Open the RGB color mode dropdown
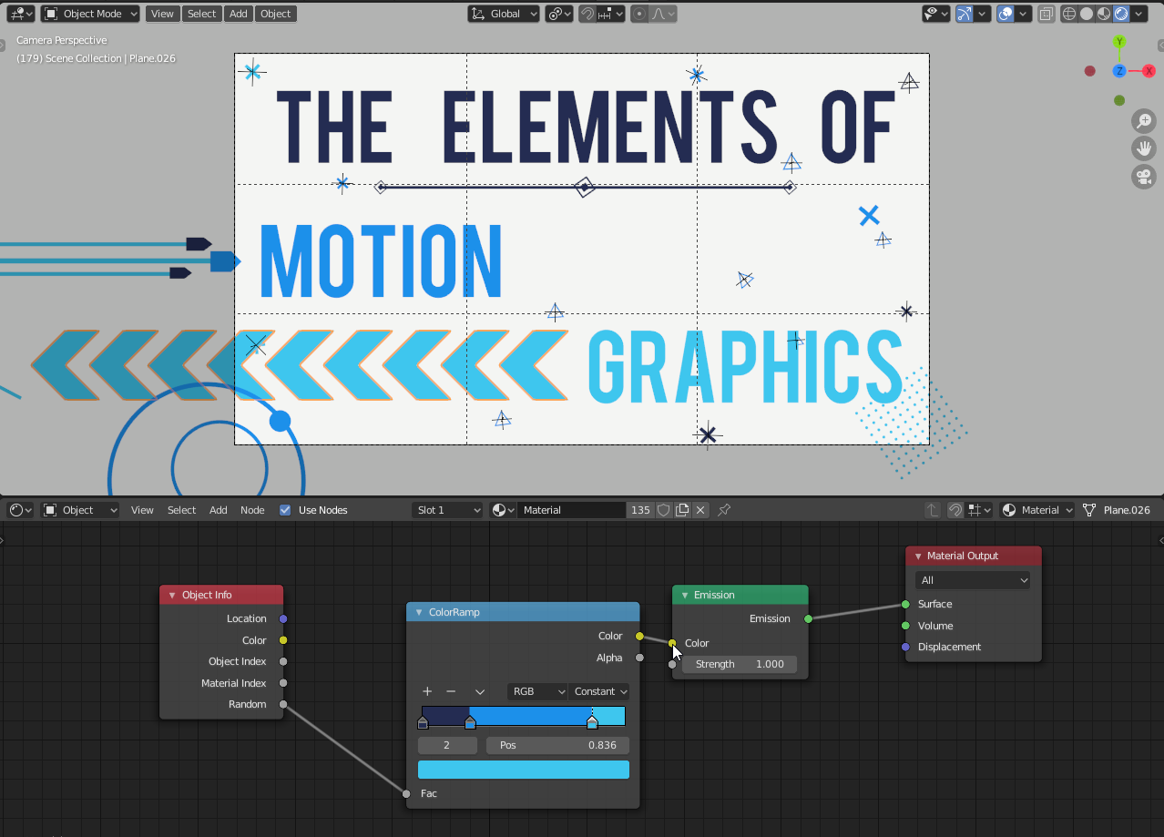This screenshot has width=1164, height=837. coord(537,691)
